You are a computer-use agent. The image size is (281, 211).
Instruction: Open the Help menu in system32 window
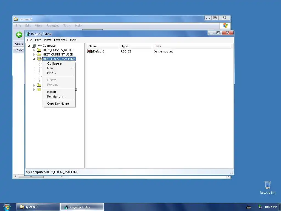coord(78,26)
